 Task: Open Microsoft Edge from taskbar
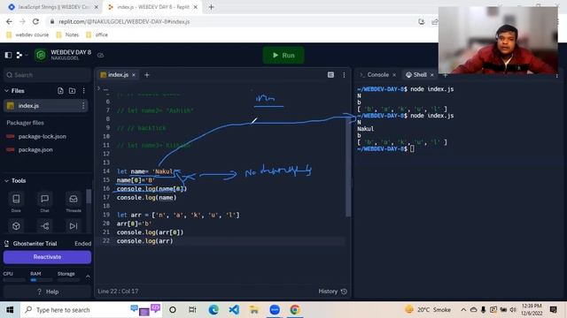214,310
